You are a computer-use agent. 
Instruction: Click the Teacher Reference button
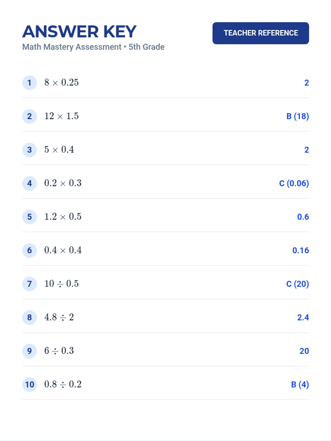[261, 33]
